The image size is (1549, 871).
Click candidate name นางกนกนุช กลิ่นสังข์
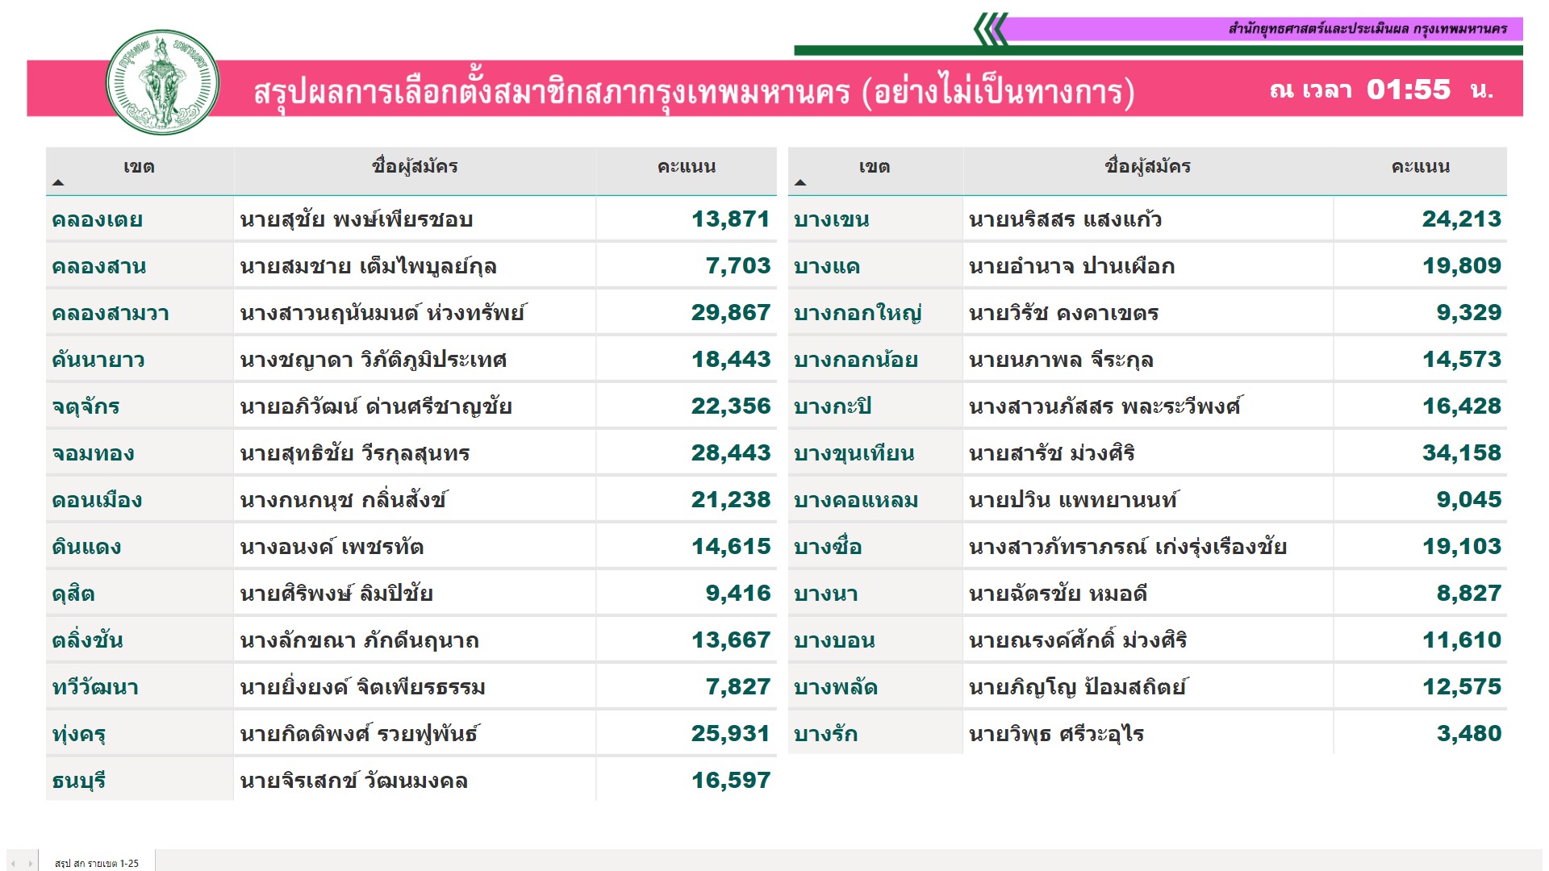pyautogui.click(x=343, y=500)
